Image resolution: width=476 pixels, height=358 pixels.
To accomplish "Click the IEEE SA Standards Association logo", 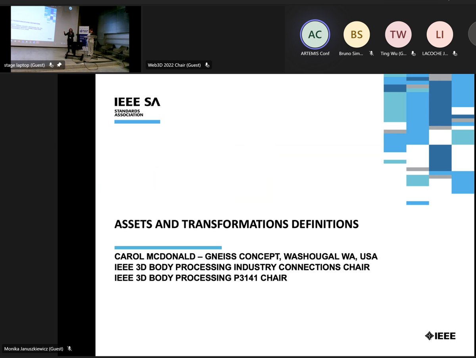I will pos(137,110).
